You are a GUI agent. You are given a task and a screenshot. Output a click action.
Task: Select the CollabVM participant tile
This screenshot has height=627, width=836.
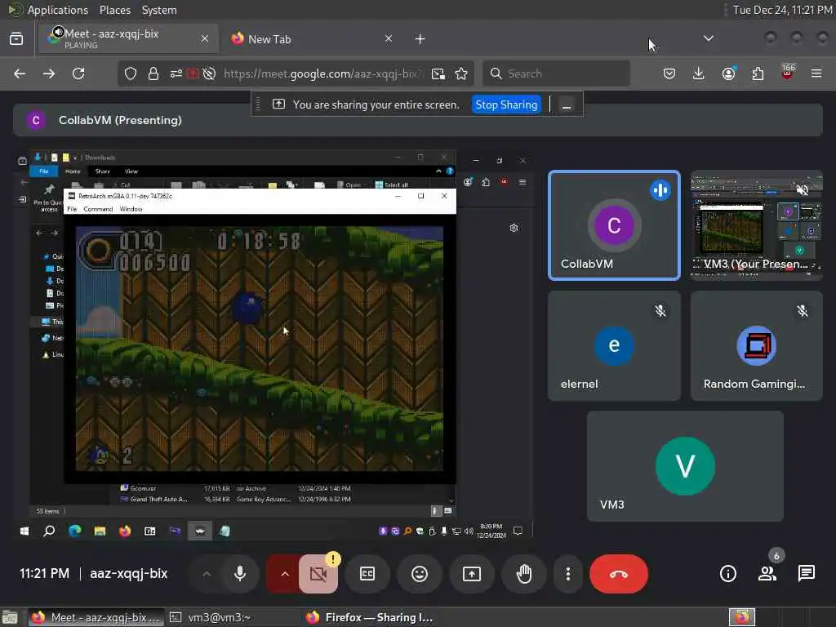tap(614, 225)
